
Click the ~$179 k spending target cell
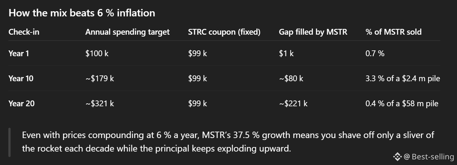100,78
